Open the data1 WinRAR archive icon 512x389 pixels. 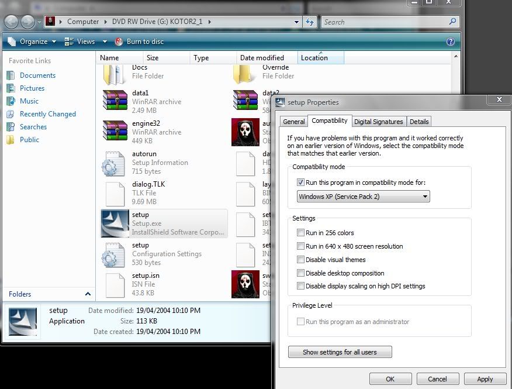[115, 101]
